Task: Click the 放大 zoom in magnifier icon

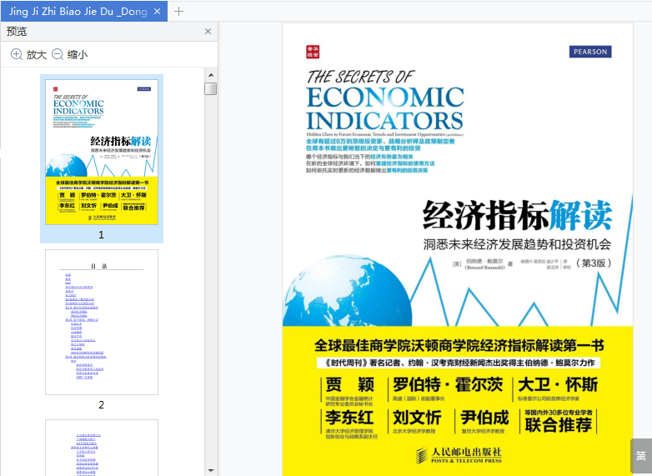Action: pyautogui.click(x=16, y=54)
